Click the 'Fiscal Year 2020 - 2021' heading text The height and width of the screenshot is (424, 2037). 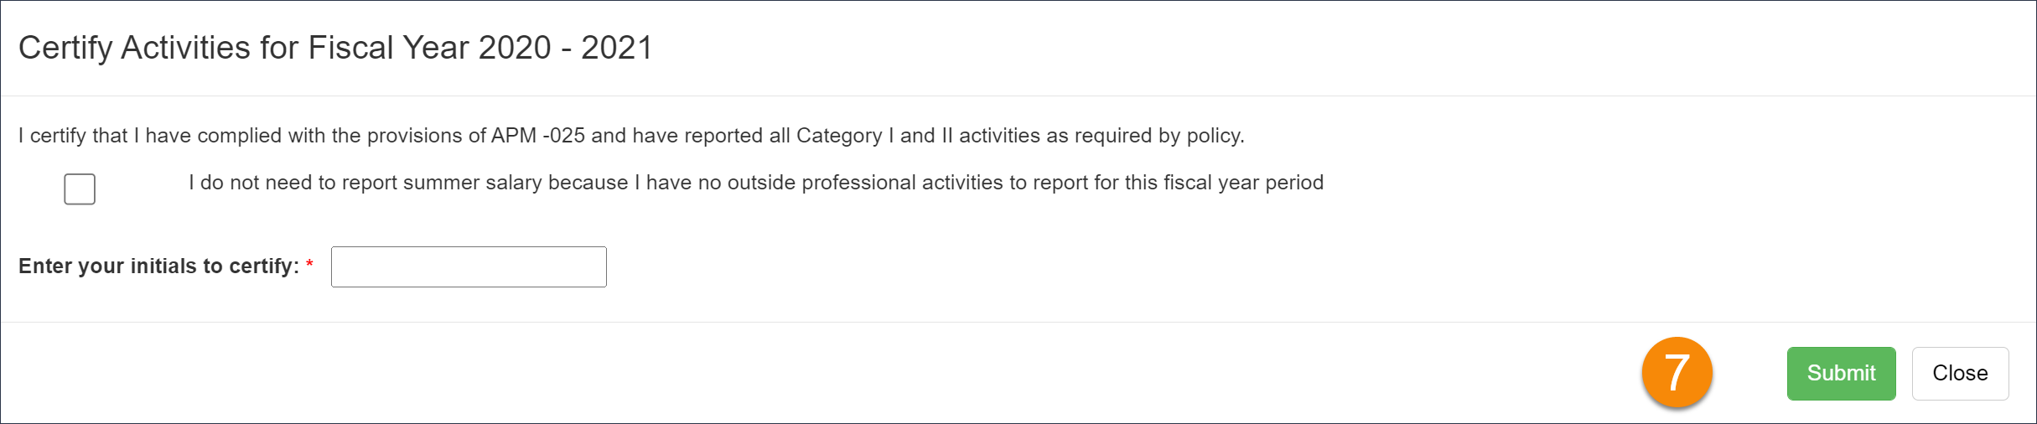[x=480, y=48]
